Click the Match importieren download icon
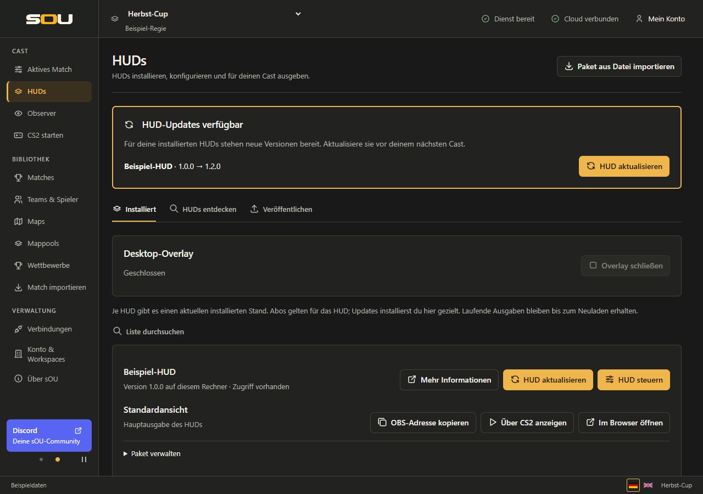 18,288
